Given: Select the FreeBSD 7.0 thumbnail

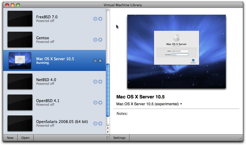Looking at the screenshot, I should (20, 19).
